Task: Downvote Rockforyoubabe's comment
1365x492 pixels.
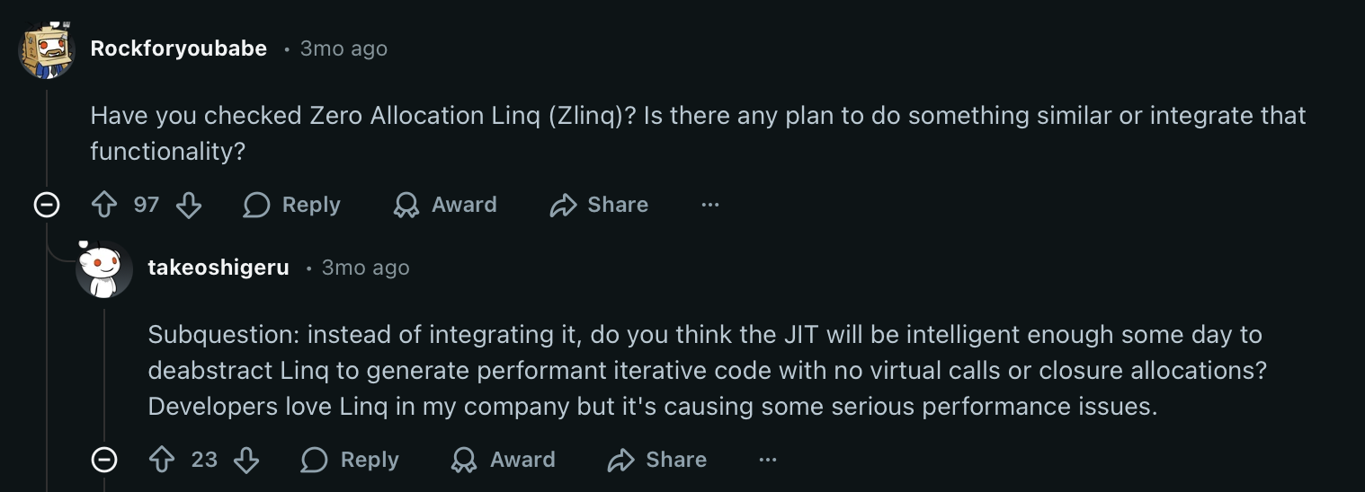Action: click(189, 206)
